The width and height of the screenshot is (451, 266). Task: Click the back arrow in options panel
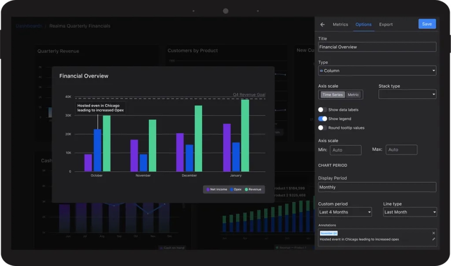click(322, 25)
